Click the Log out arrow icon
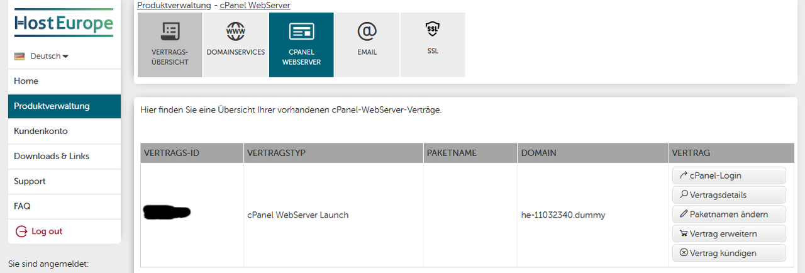This screenshot has width=805, height=273. (21, 231)
